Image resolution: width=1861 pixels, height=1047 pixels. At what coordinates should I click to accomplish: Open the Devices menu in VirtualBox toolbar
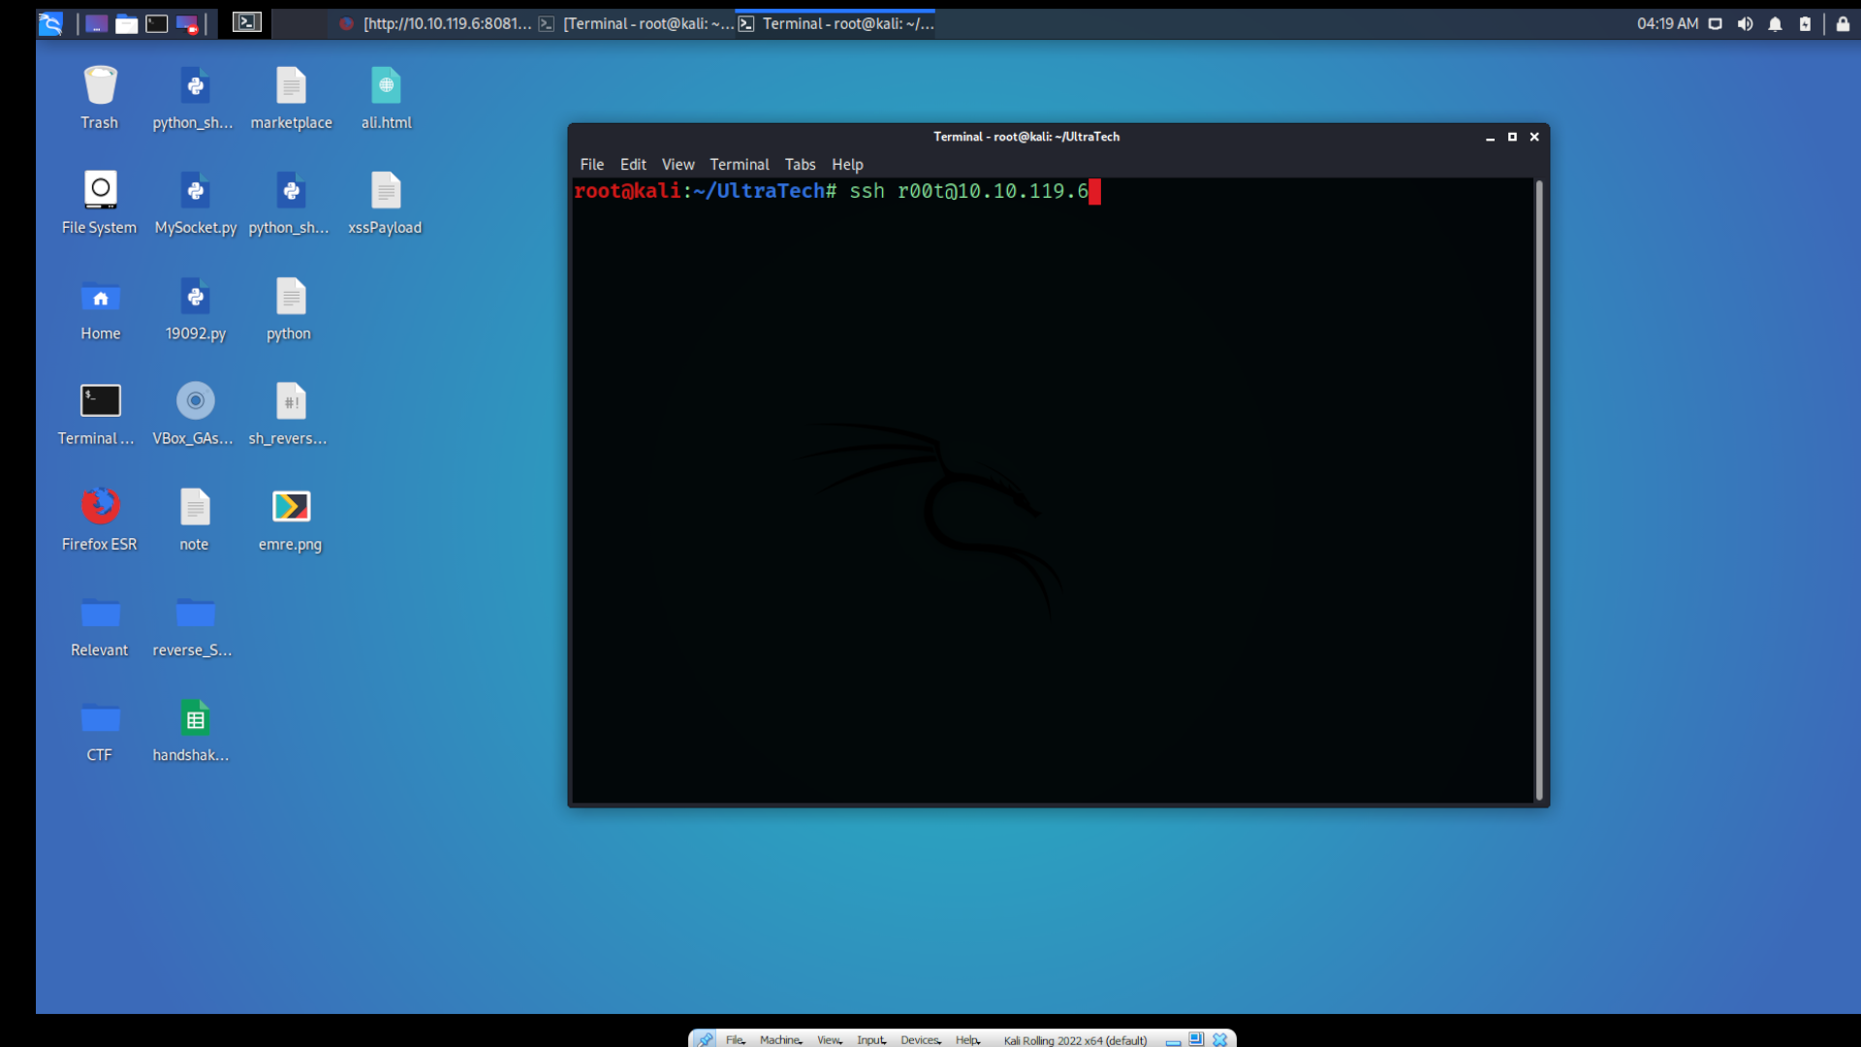click(x=919, y=1039)
